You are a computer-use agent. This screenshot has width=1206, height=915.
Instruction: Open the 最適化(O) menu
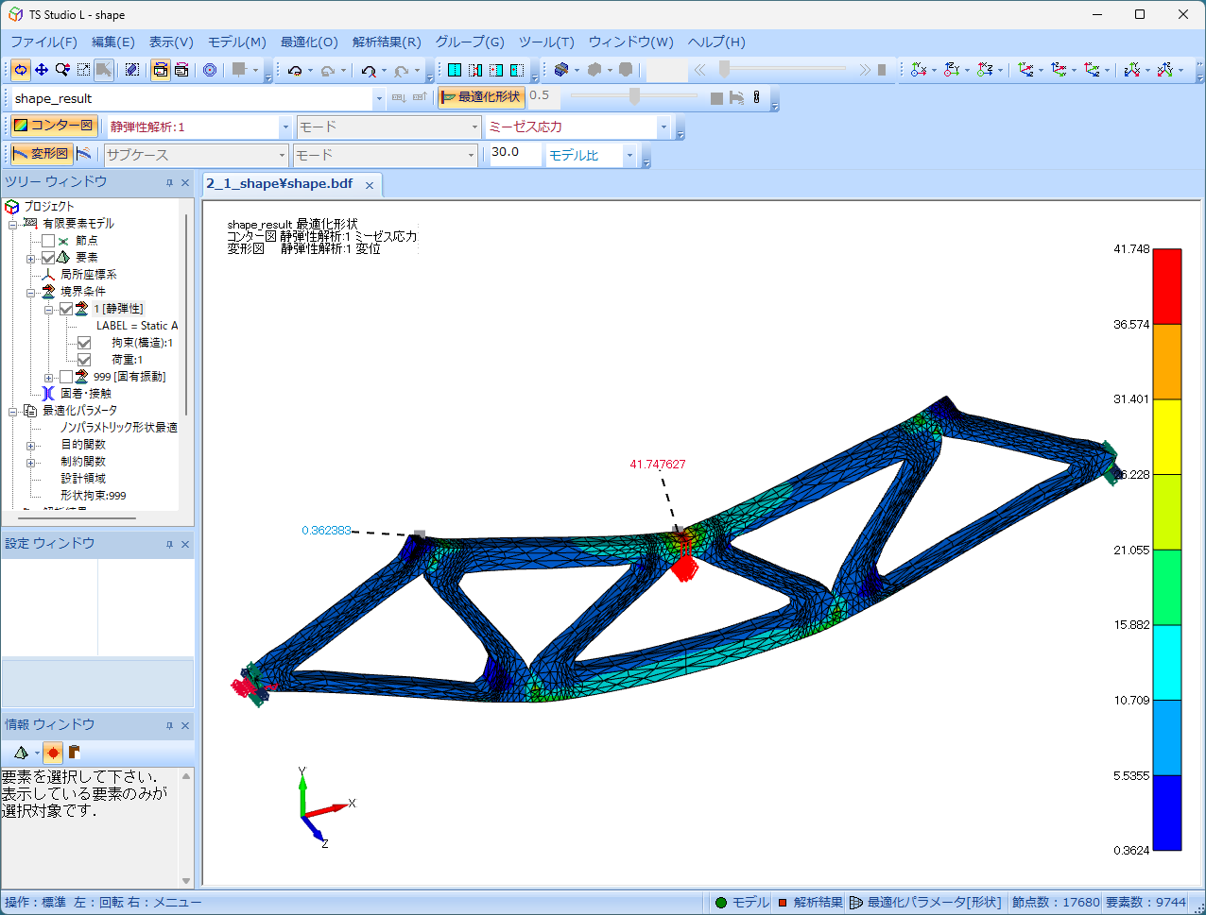point(309,42)
